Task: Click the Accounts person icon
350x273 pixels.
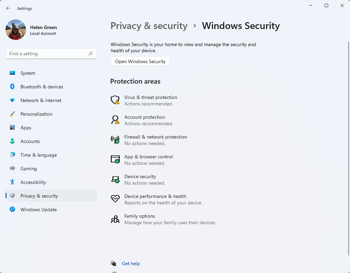Action: click(12, 141)
